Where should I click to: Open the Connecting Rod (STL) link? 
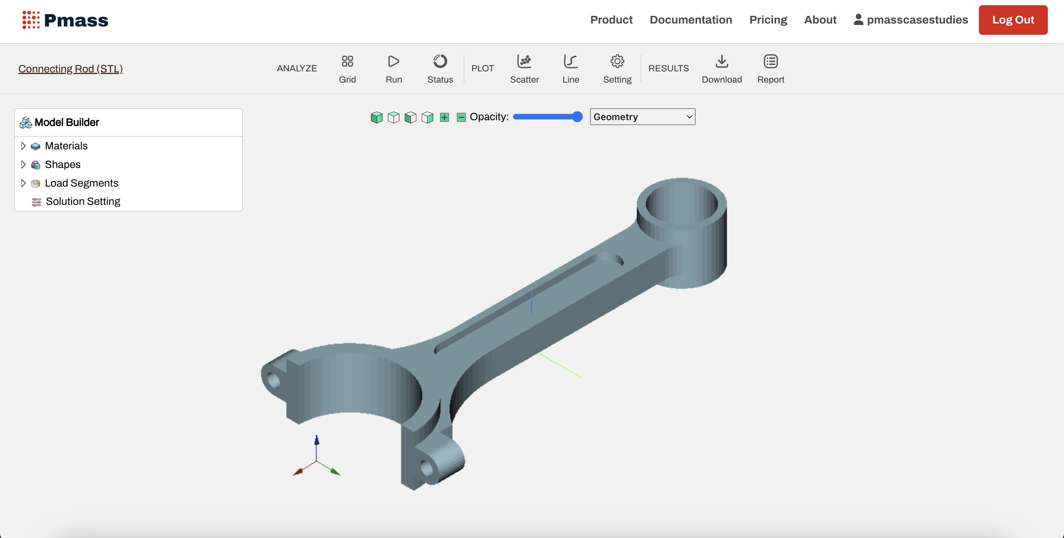71,69
